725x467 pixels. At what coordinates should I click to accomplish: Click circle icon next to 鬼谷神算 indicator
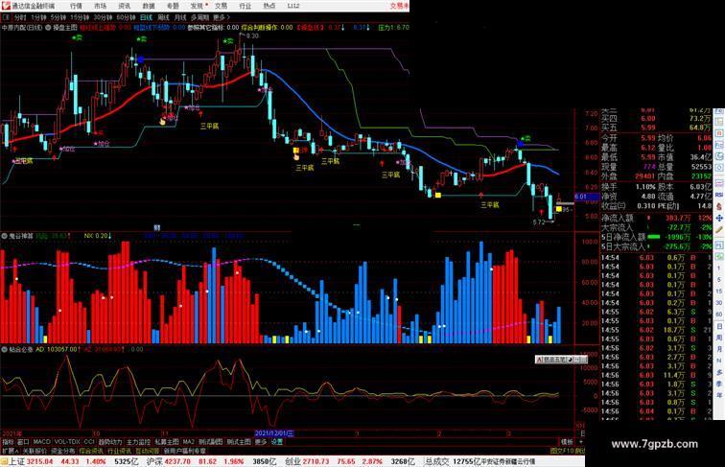pos(4,236)
